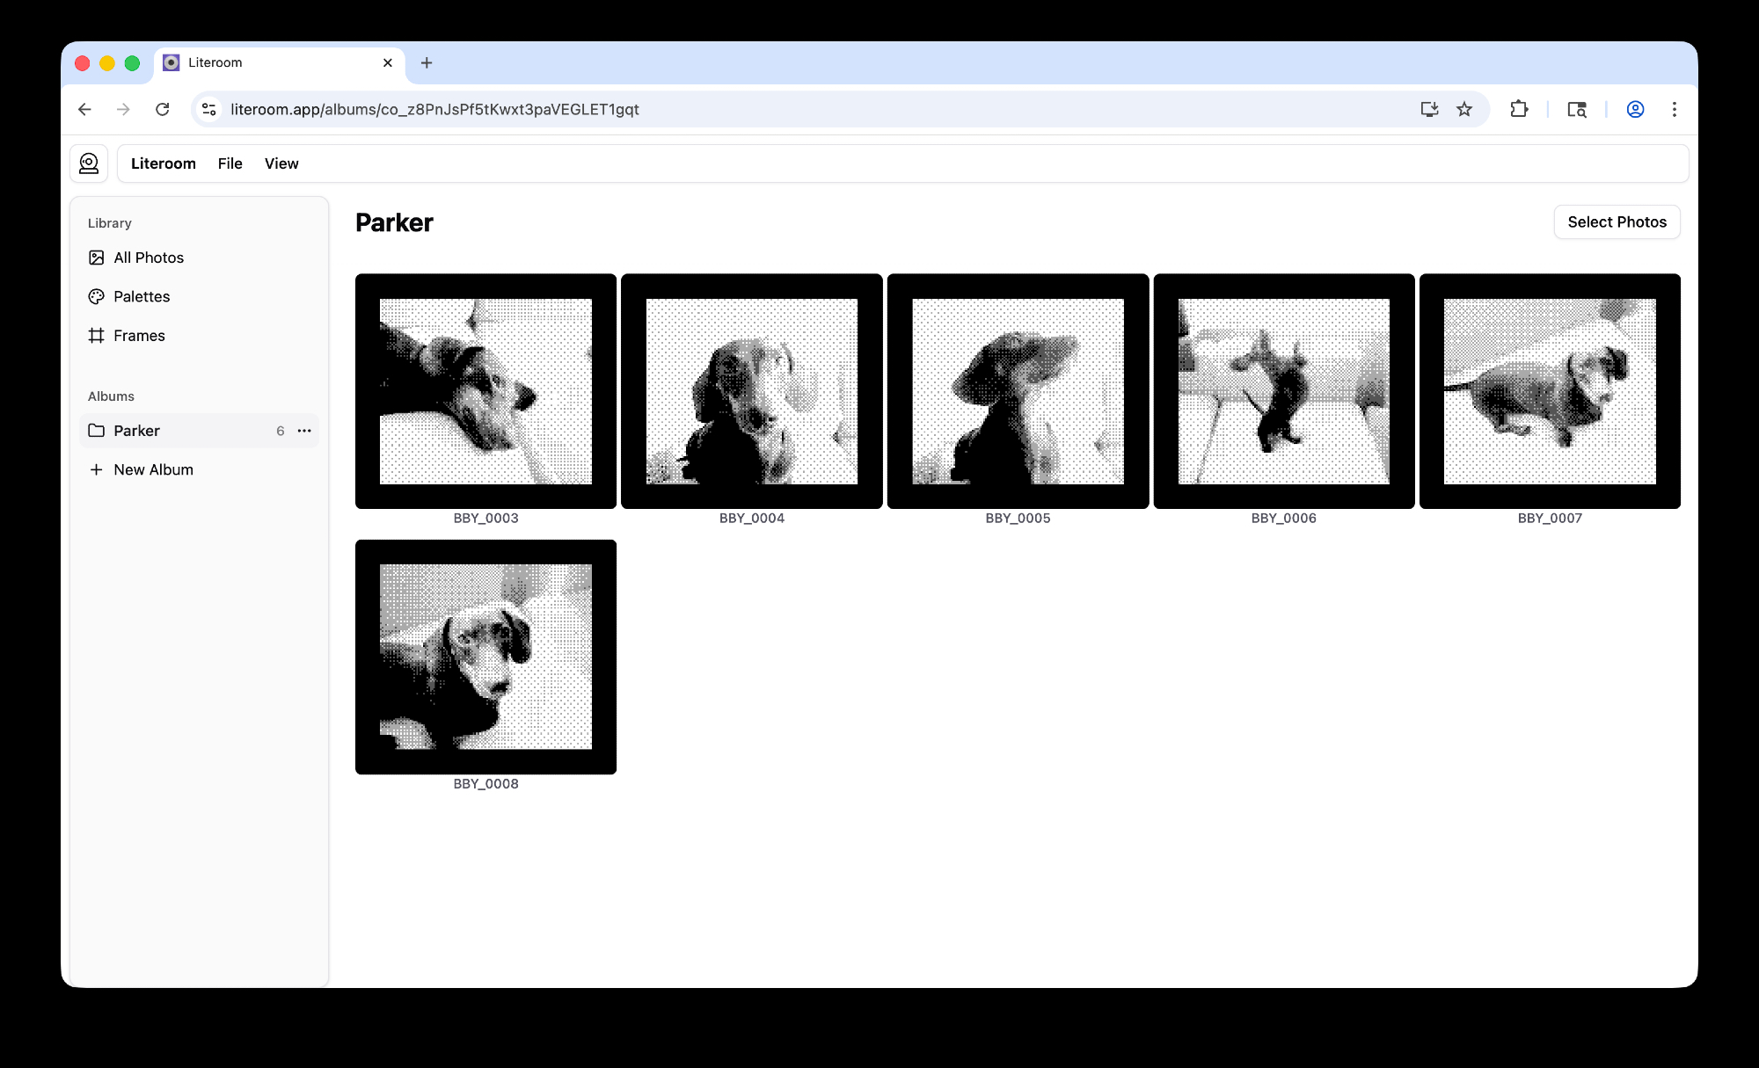
Task: Create a New Album
Action: pyautogui.click(x=152, y=469)
